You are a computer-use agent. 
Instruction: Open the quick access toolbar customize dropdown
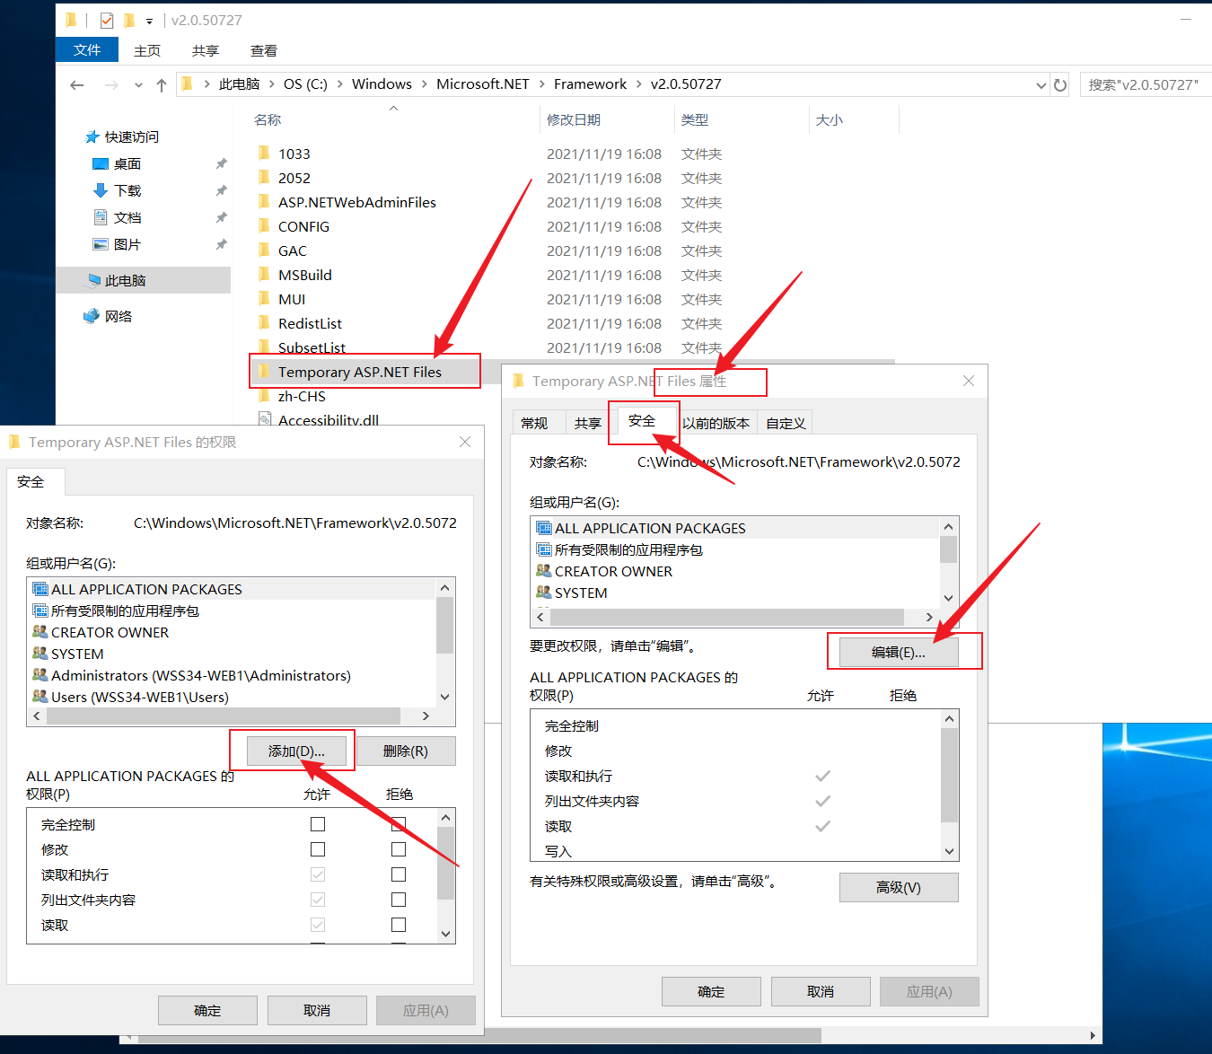click(149, 21)
